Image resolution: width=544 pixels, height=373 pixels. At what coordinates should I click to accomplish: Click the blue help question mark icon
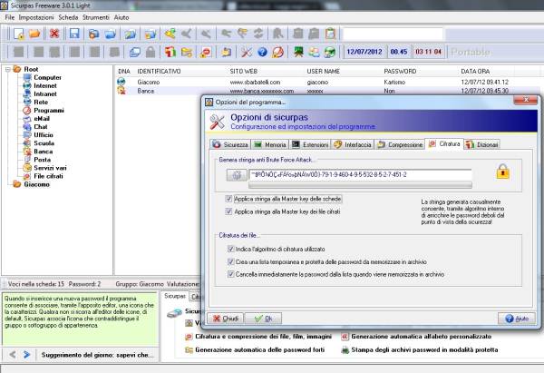pyautogui.click(x=262, y=52)
